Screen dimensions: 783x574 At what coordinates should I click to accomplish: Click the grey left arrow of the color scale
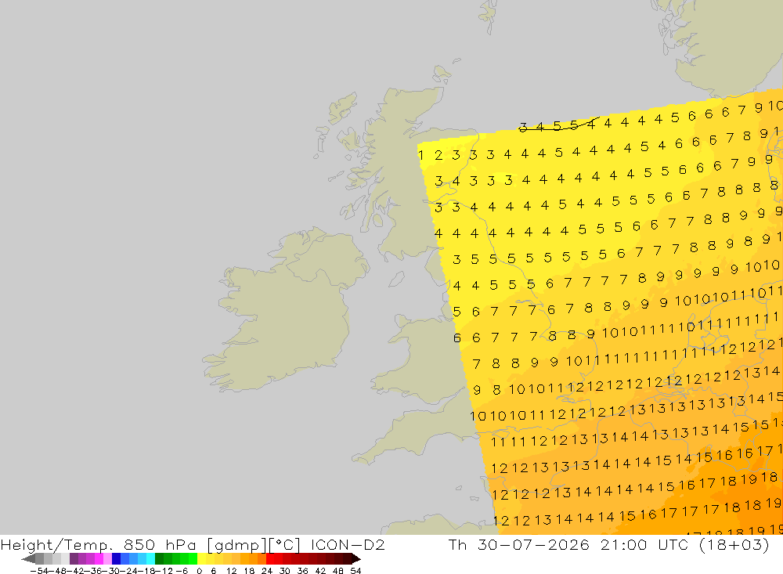click(28, 558)
